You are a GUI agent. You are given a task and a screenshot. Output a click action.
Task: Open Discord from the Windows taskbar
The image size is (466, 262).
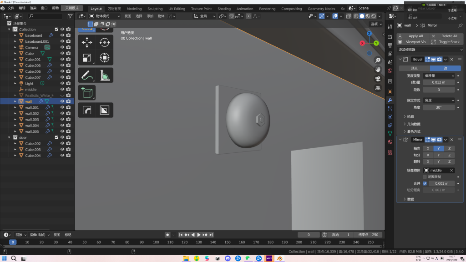point(228,258)
